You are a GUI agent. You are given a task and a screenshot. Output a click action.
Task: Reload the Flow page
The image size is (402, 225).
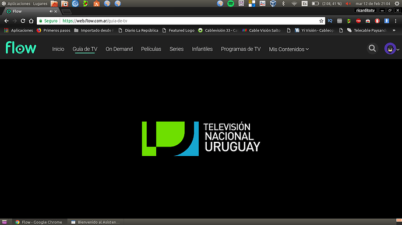[x=23, y=21]
